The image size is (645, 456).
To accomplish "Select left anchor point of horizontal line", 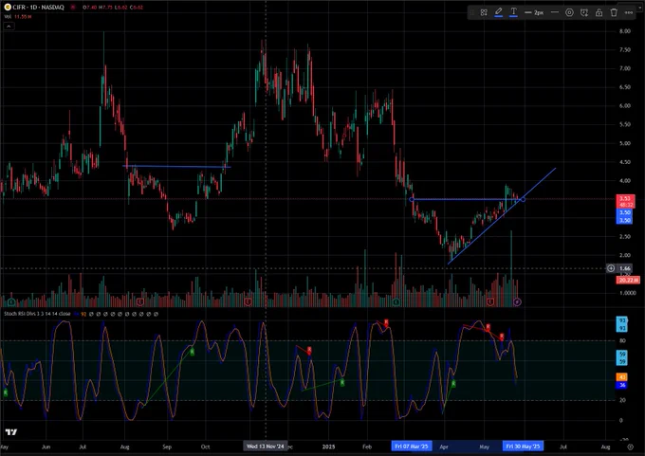I will [412, 199].
